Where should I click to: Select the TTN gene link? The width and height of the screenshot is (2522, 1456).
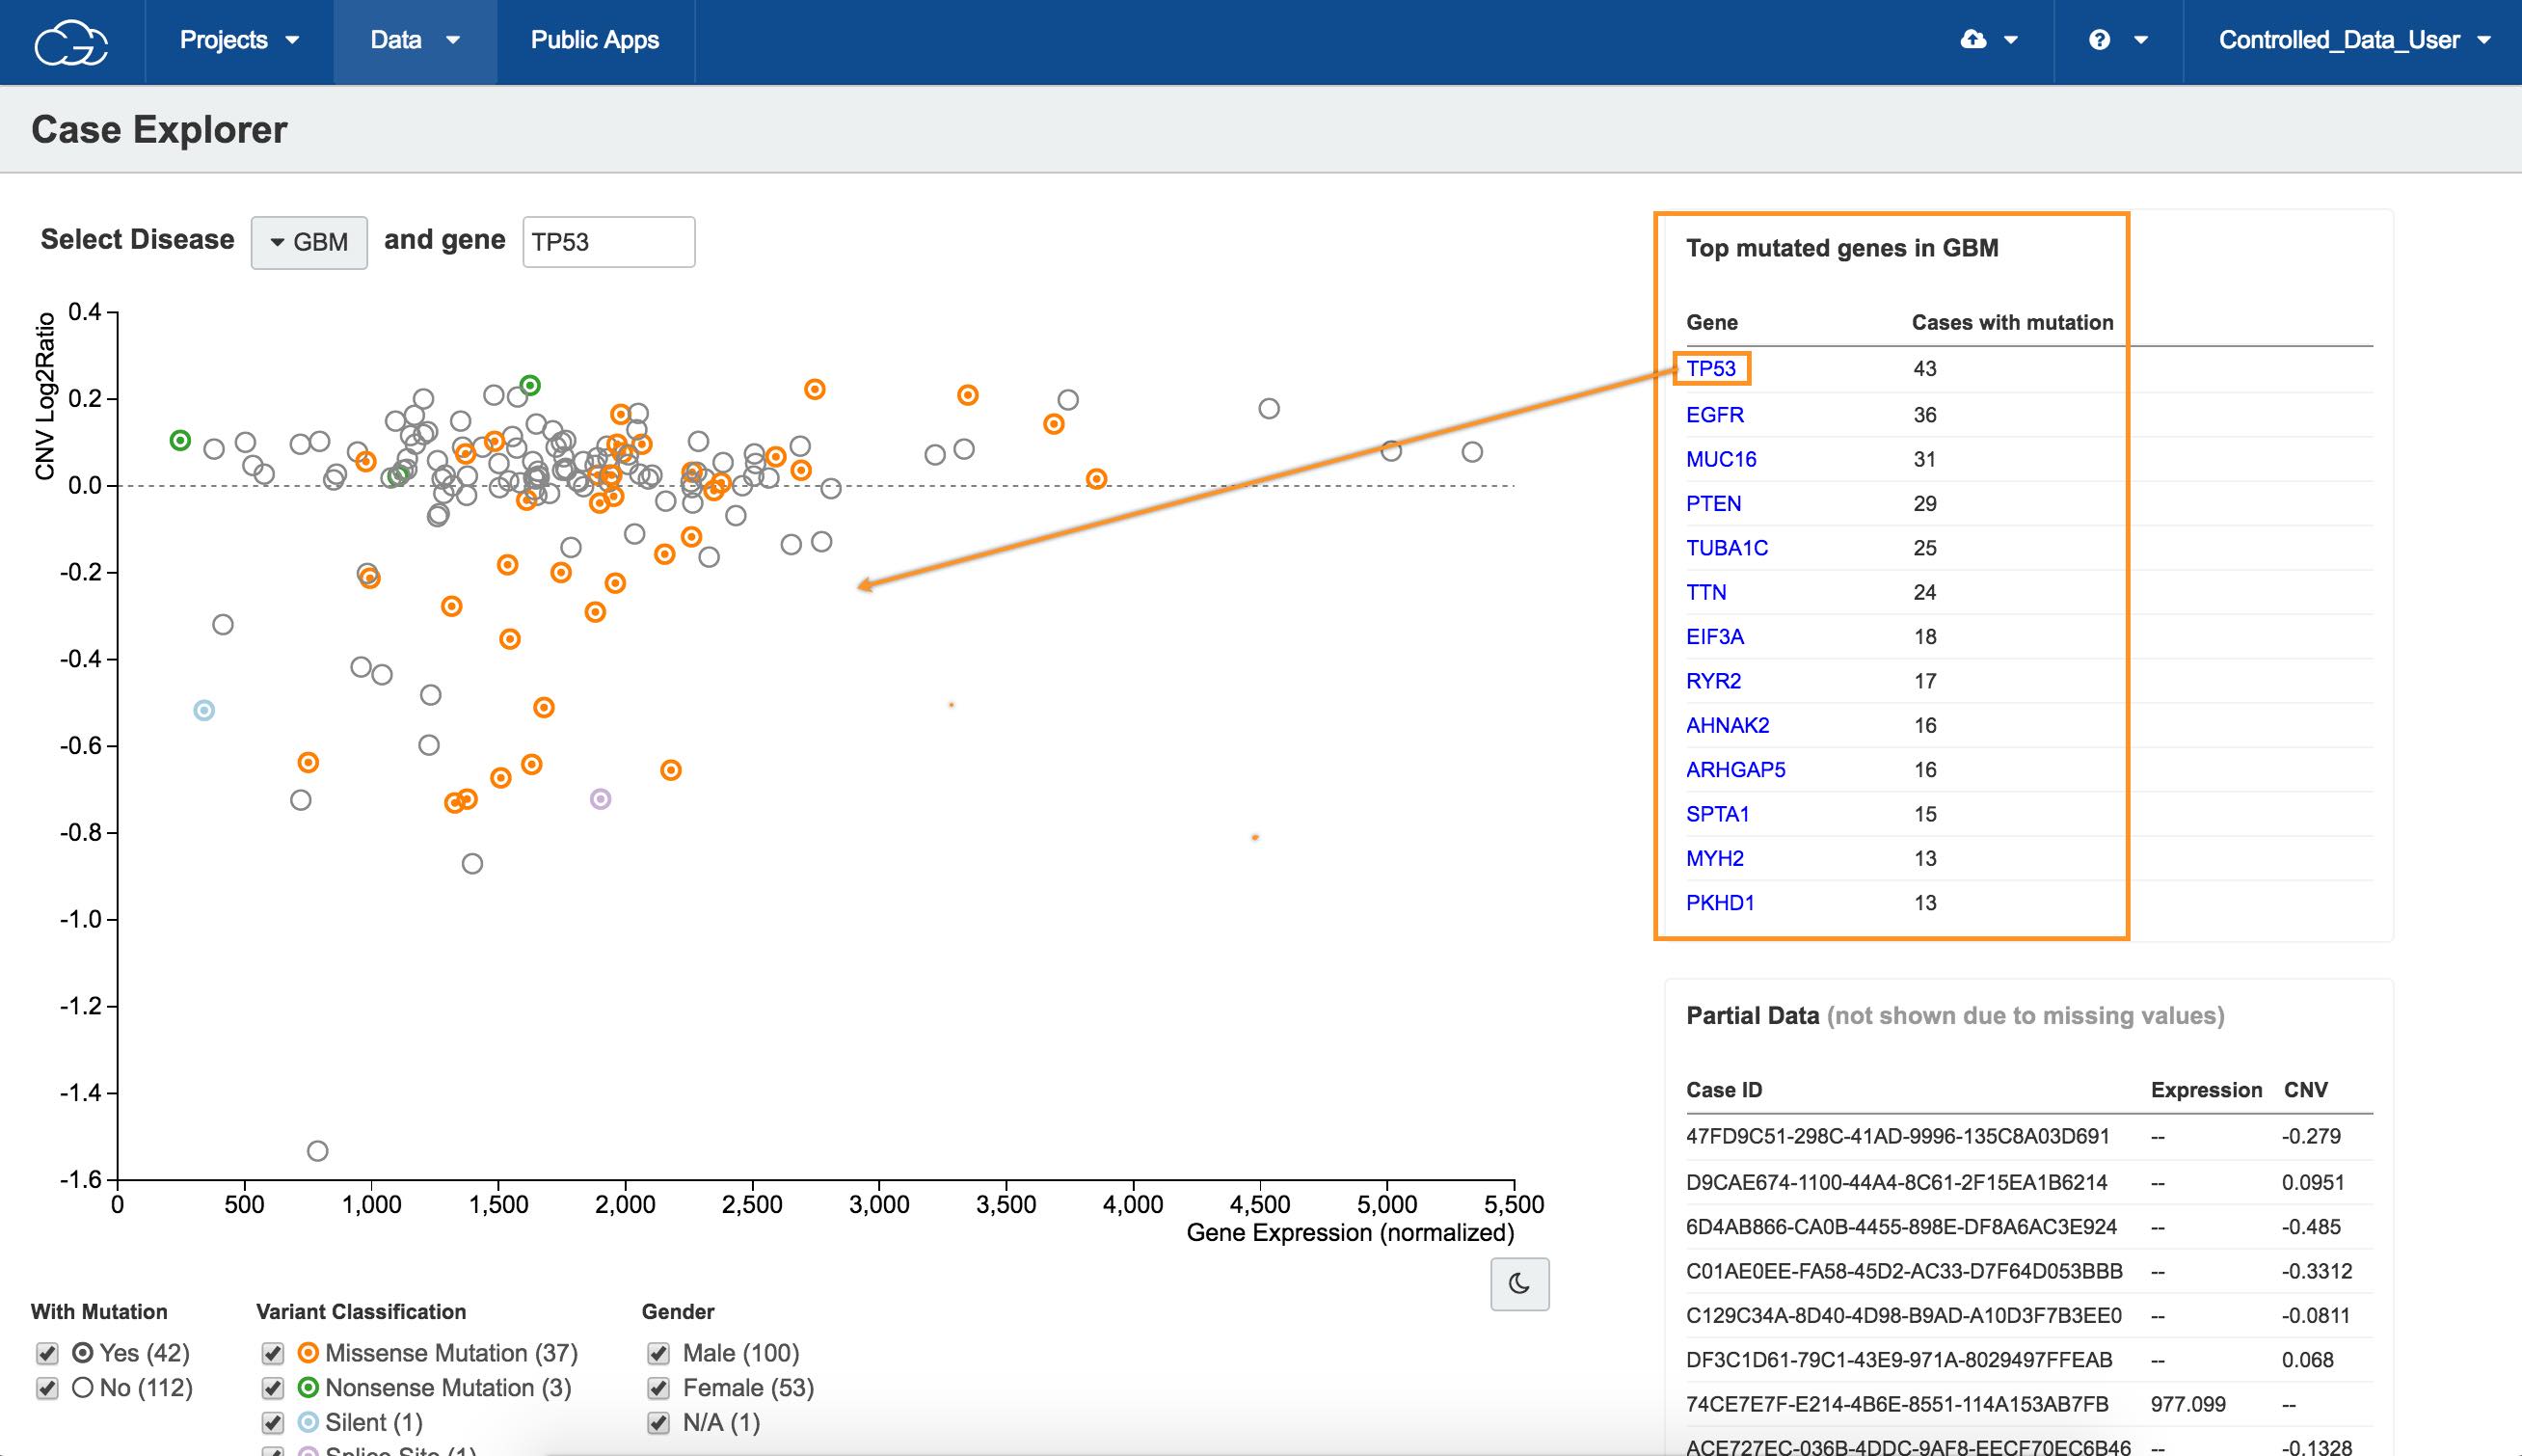point(1705,592)
